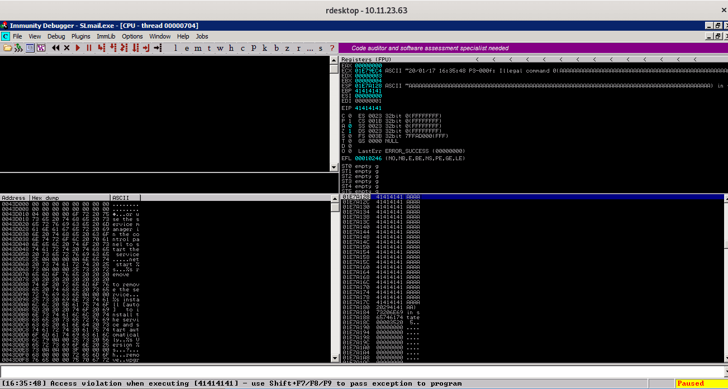
Task: Show Call stack with 'k' button
Action: [x=265, y=48]
